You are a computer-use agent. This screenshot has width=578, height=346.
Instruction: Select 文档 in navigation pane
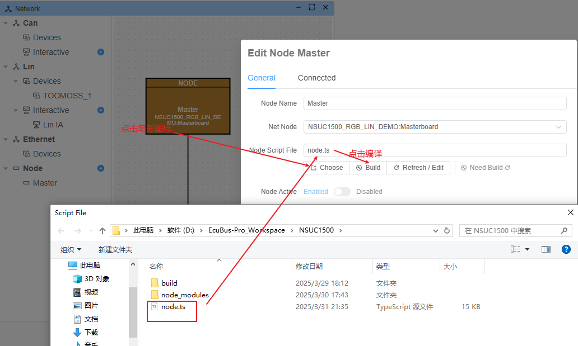[x=91, y=319]
